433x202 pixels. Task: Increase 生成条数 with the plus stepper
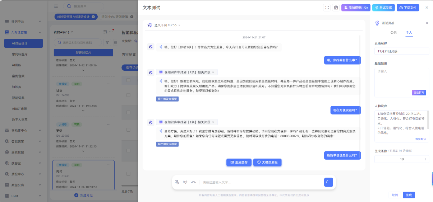(425, 159)
